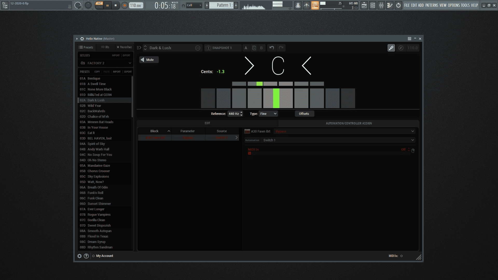Open the Playlist window icon

tap(364, 5)
